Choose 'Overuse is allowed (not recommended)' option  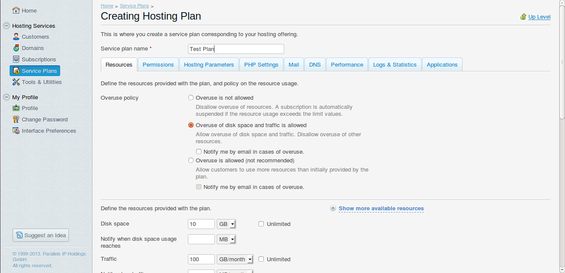point(191,161)
